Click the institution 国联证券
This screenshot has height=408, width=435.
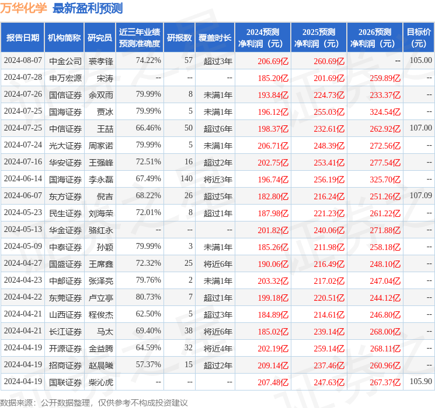(65, 382)
